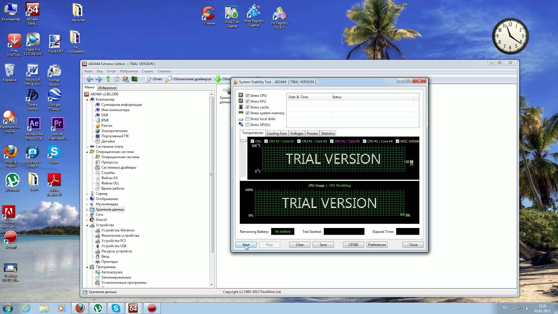Open Skype desktop shortcut
This screenshot has height=314, width=558.
[54, 154]
